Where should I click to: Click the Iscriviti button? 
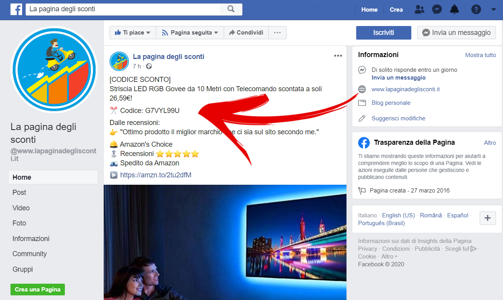pyautogui.click(x=383, y=33)
